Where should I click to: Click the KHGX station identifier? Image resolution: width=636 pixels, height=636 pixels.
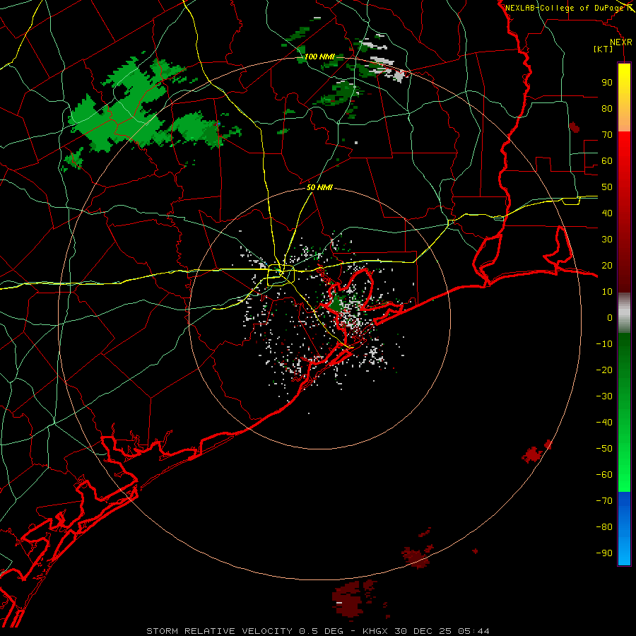point(376,631)
